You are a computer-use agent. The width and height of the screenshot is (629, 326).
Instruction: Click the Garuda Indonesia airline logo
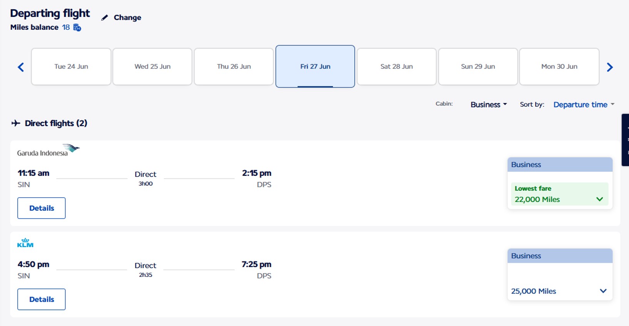click(48, 150)
